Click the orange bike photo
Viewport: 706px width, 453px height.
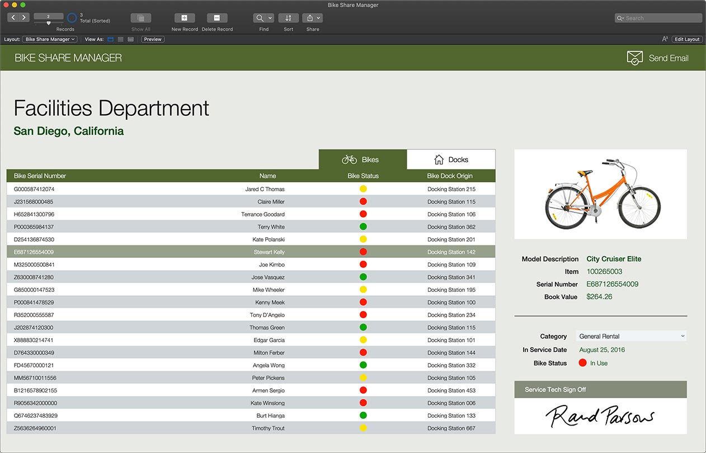tap(601, 194)
